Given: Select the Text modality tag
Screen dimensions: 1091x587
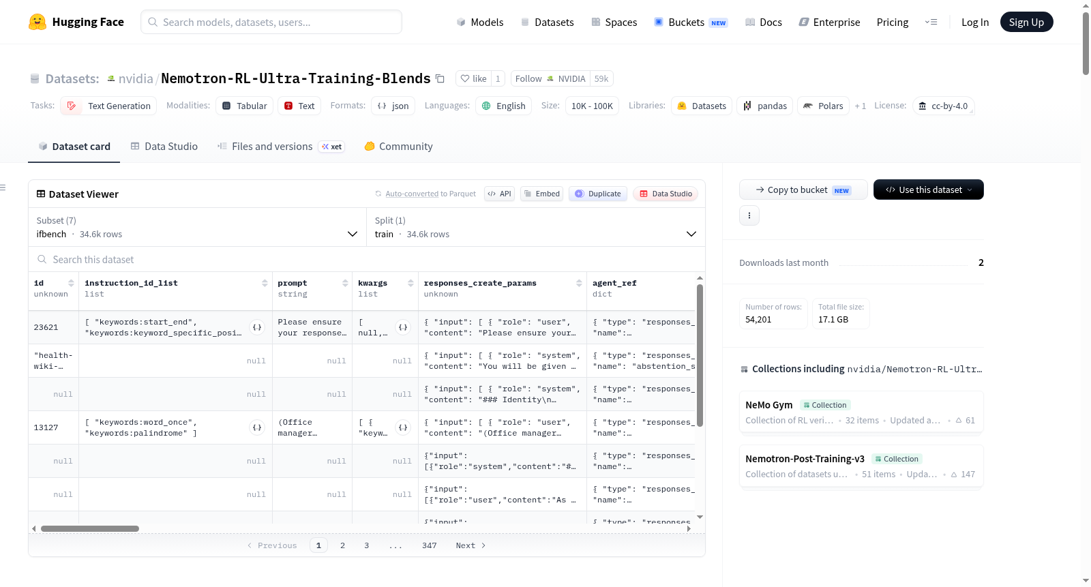Looking at the screenshot, I should 299,106.
